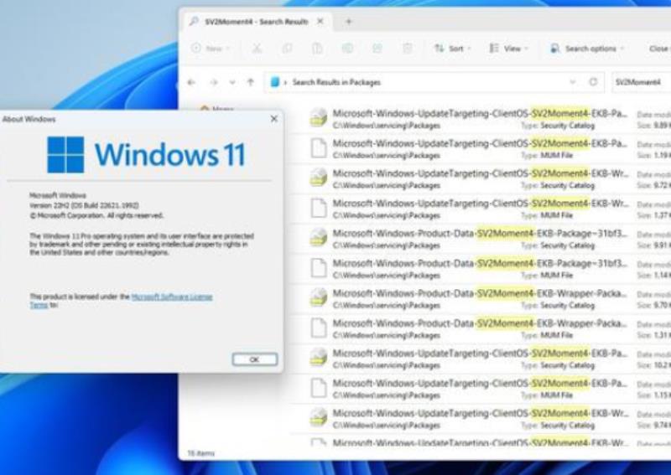Viewport: 671px width, 475px height.
Task: Click the Delete trash icon in toolbar
Action: point(408,49)
